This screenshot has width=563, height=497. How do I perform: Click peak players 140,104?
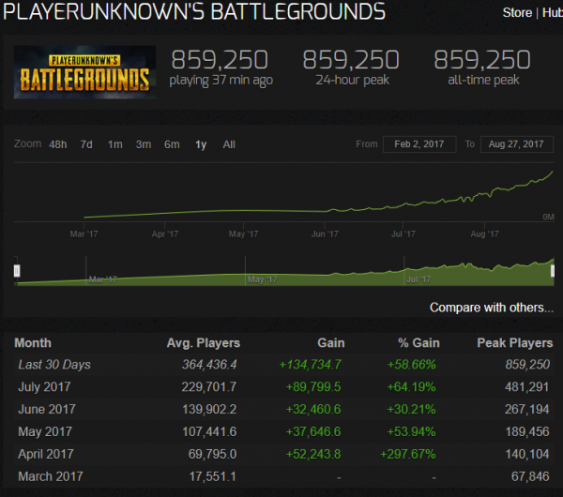coord(527,454)
